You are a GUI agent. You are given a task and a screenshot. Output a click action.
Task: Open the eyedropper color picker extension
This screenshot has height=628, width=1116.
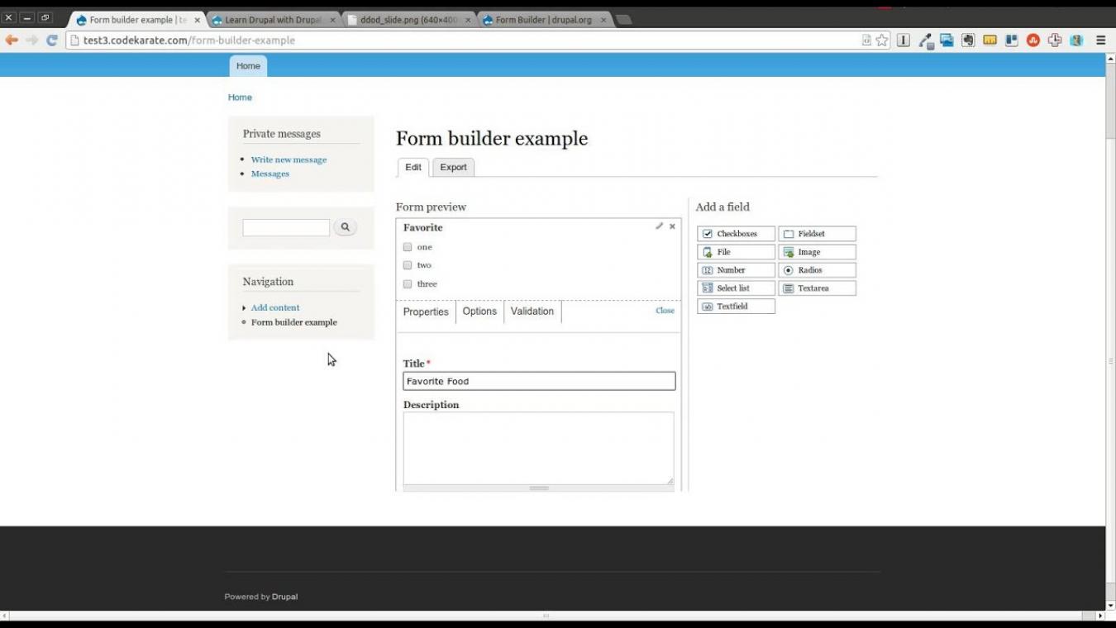[x=926, y=40]
